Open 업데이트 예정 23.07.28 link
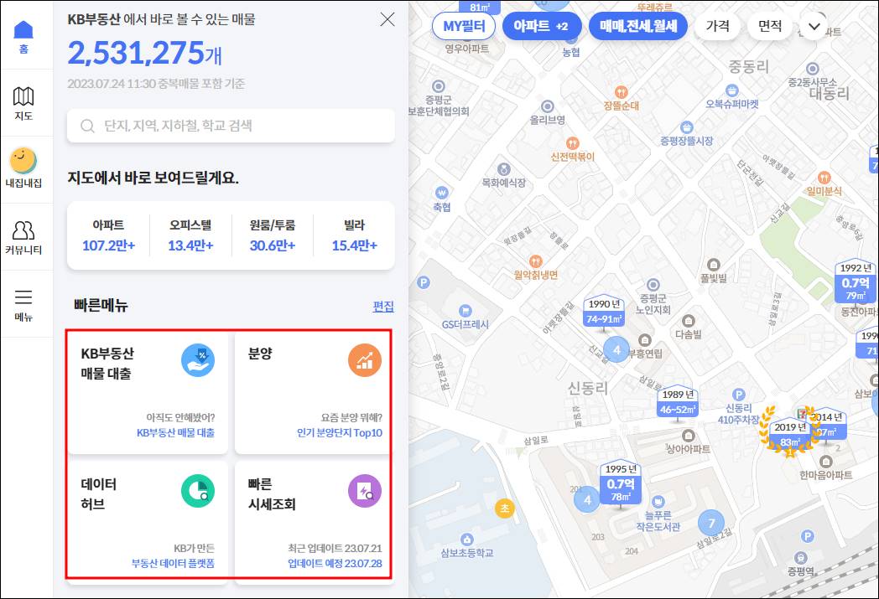The height and width of the screenshot is (599, 879). (335, 563)
